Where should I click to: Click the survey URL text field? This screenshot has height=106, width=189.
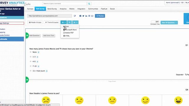[x=50, y=16]
